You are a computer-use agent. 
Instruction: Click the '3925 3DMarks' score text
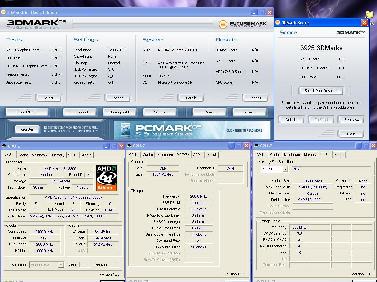coord(321,48)
